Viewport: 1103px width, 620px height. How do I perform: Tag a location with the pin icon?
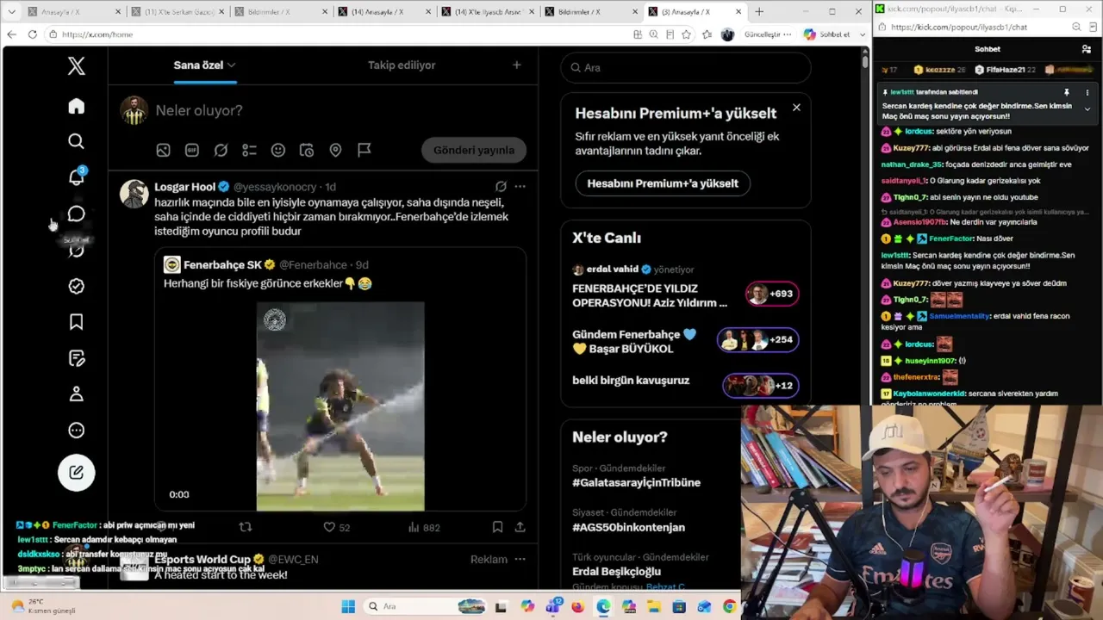(x=335, y=150)
